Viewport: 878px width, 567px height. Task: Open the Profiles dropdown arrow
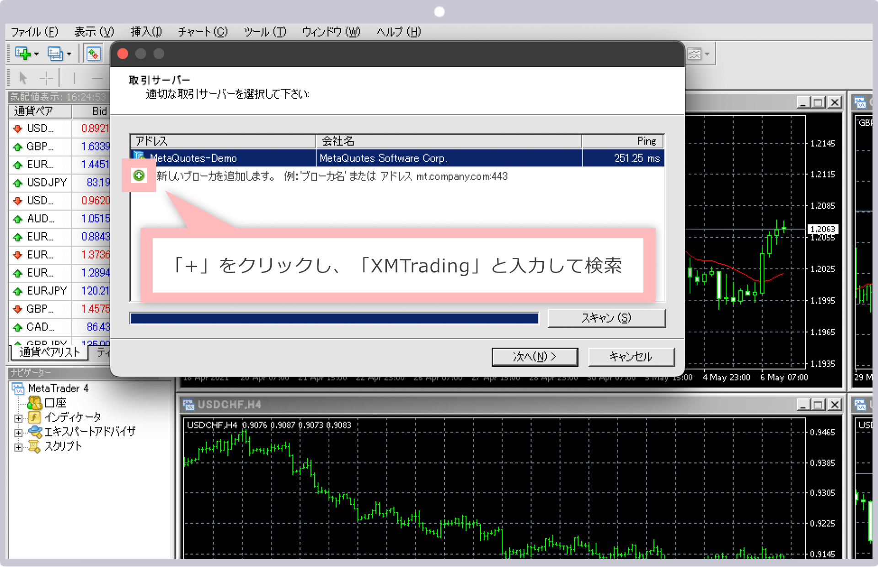69,54
